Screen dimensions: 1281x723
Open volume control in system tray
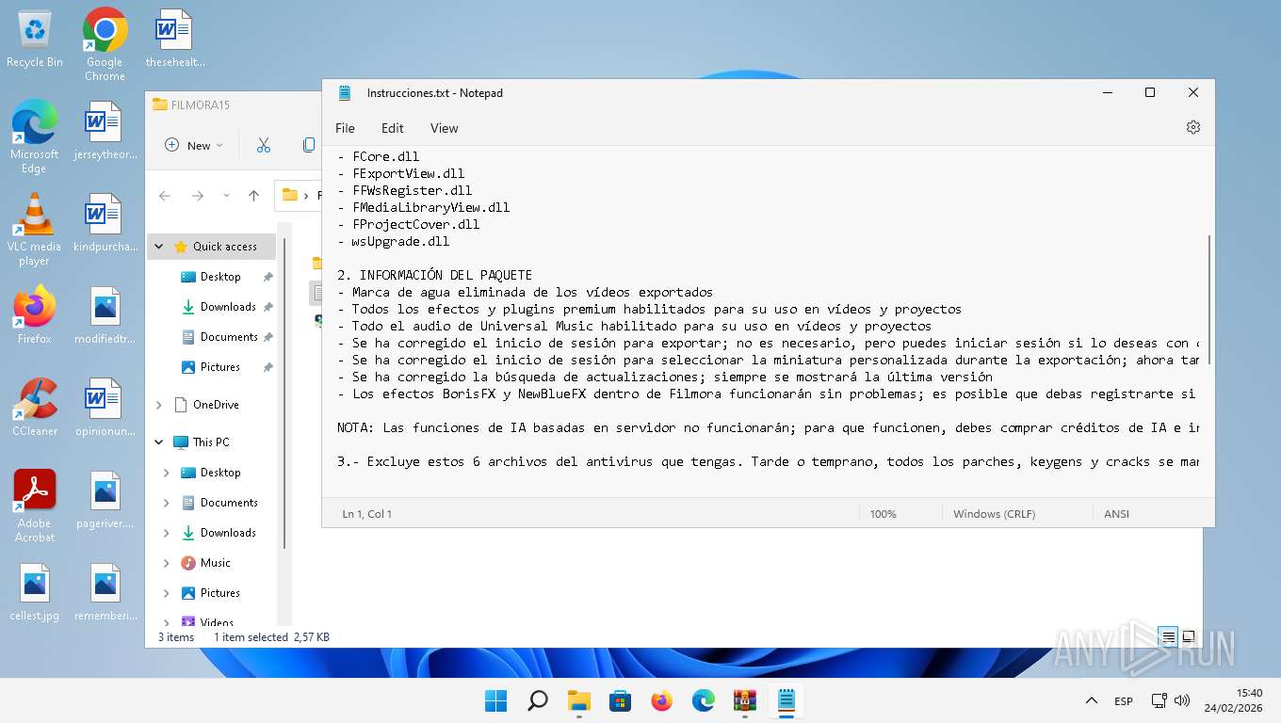point(1182,700)
